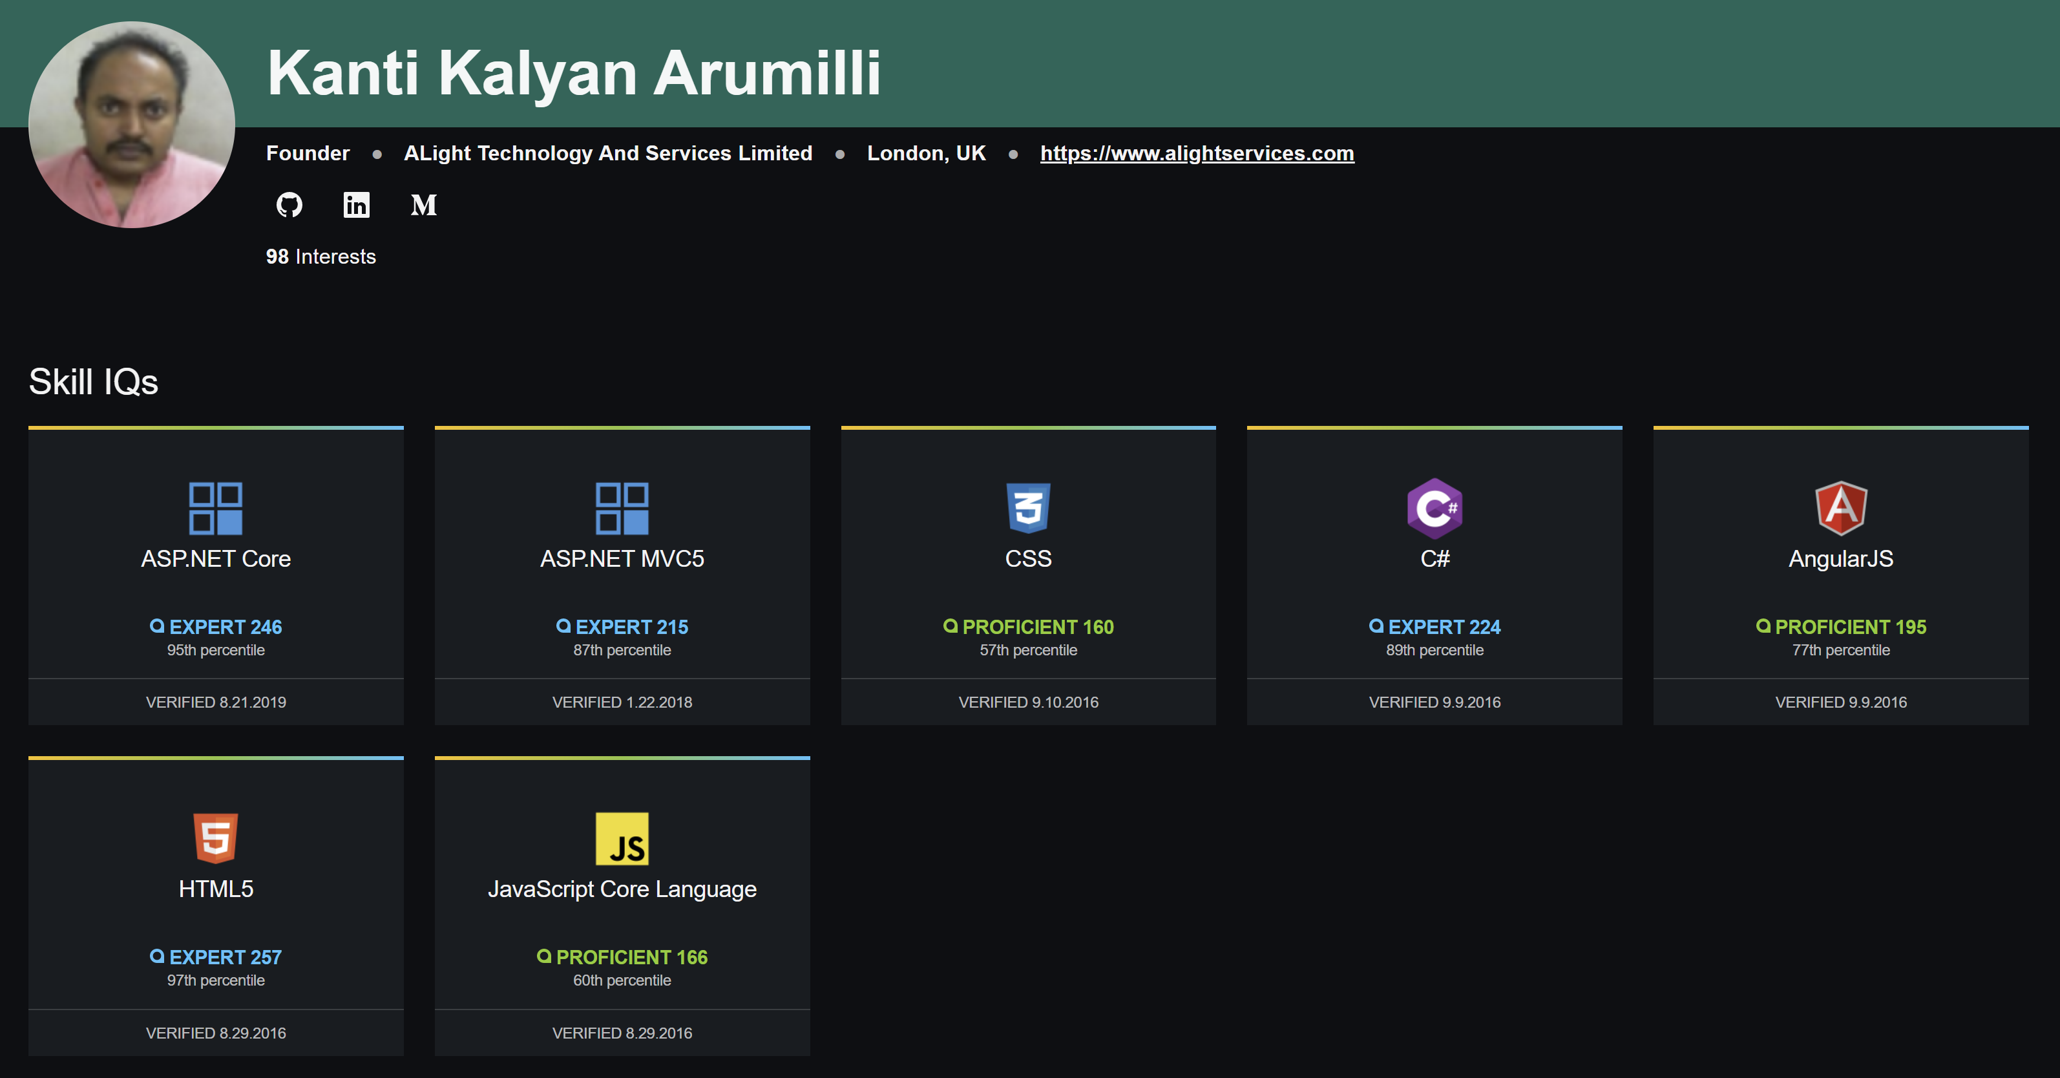This screenshot has width=2060, height=1078.
Task: Click the Skill IQ icon beside PROFICIENT 160
Action: tap(950, 626)
